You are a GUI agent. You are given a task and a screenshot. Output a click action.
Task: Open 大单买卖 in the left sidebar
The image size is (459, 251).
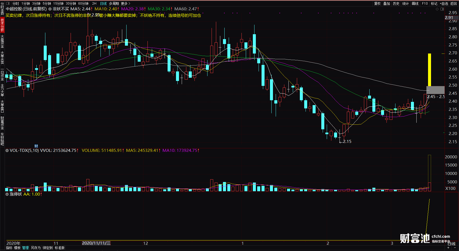(2, 57)
